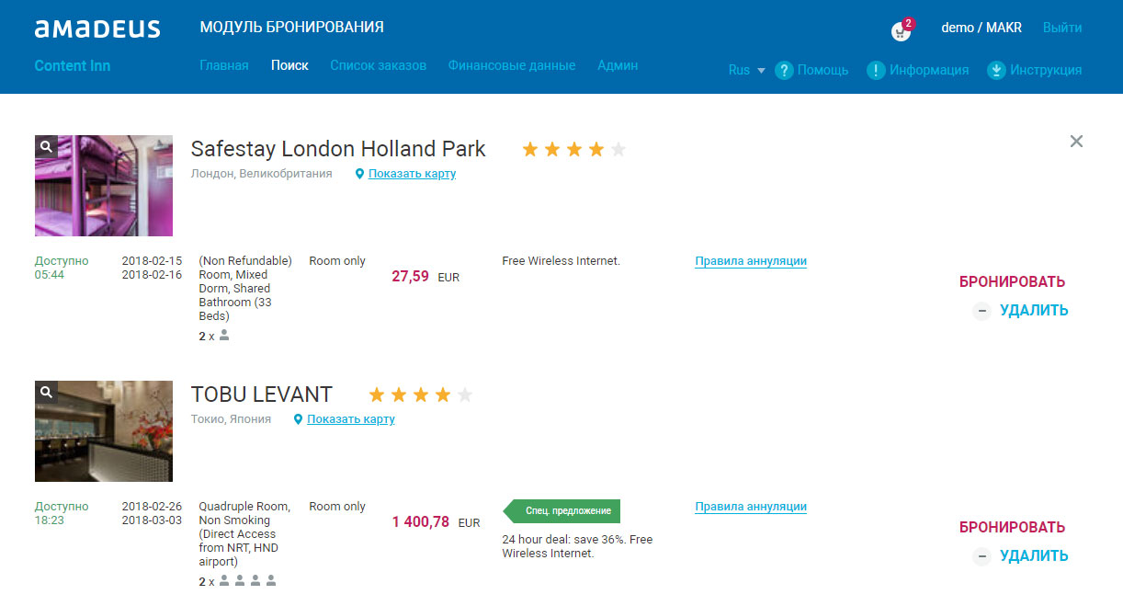The height and width of the screenshot is (606, 1123).
Task: Show map for Safestay London Holland Park
Action: tap(411, 174)
